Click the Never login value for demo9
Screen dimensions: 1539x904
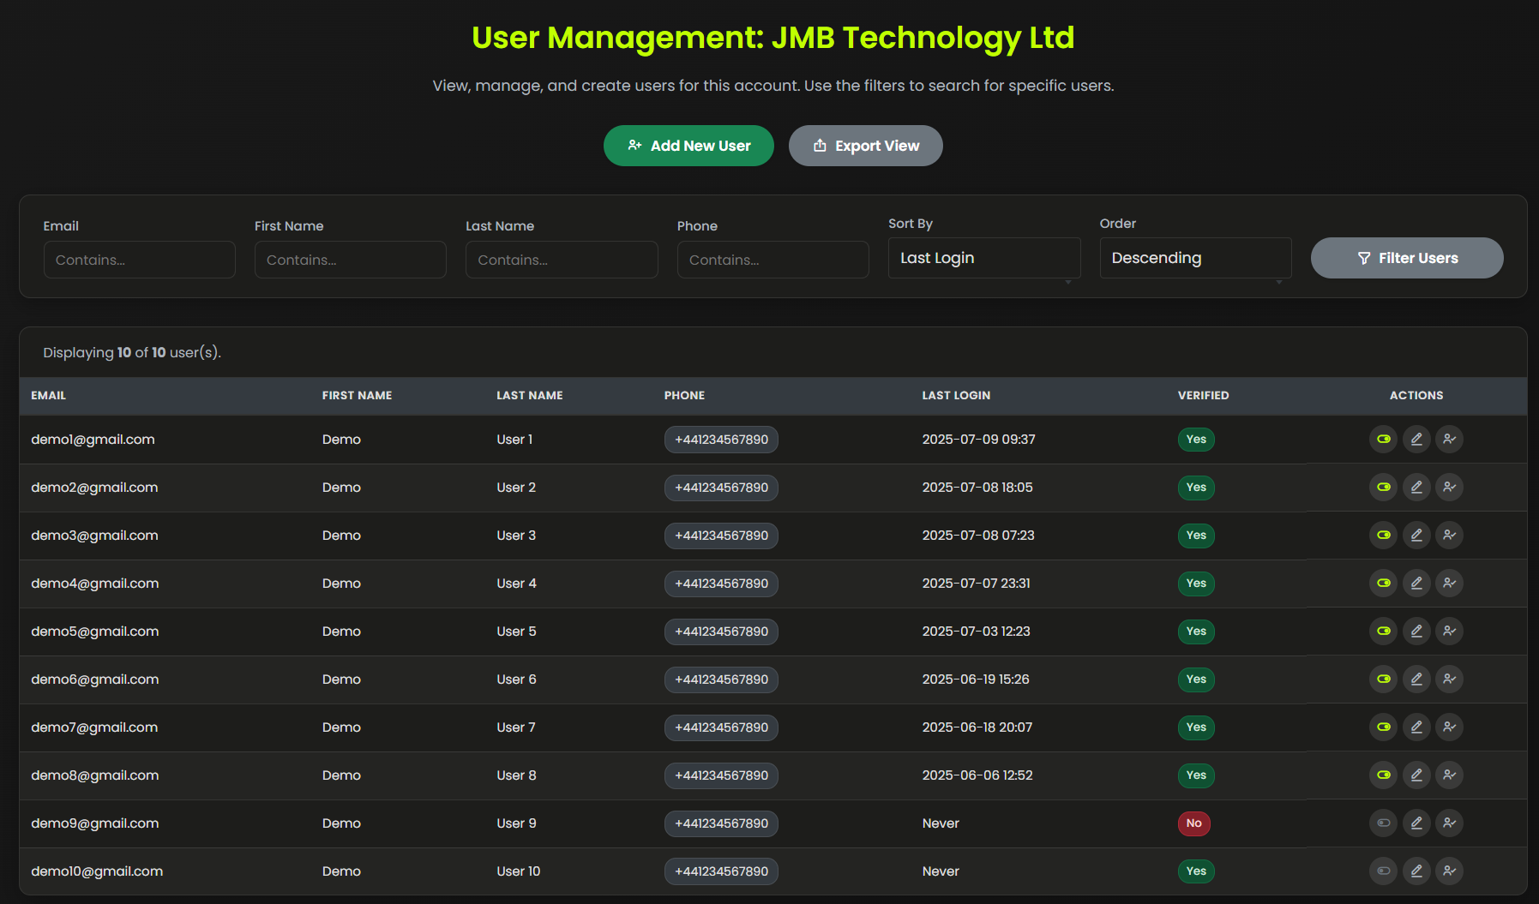click(x=941, y=823)
